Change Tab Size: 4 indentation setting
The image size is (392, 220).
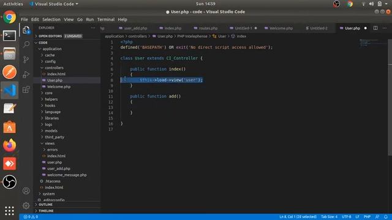coord(329,217)
